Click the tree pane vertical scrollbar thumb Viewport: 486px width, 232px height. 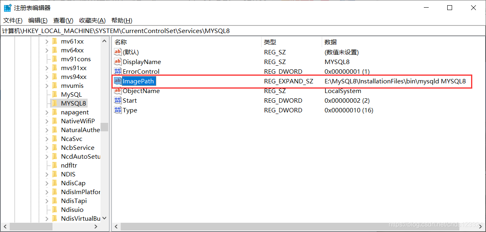pos(105,127)
